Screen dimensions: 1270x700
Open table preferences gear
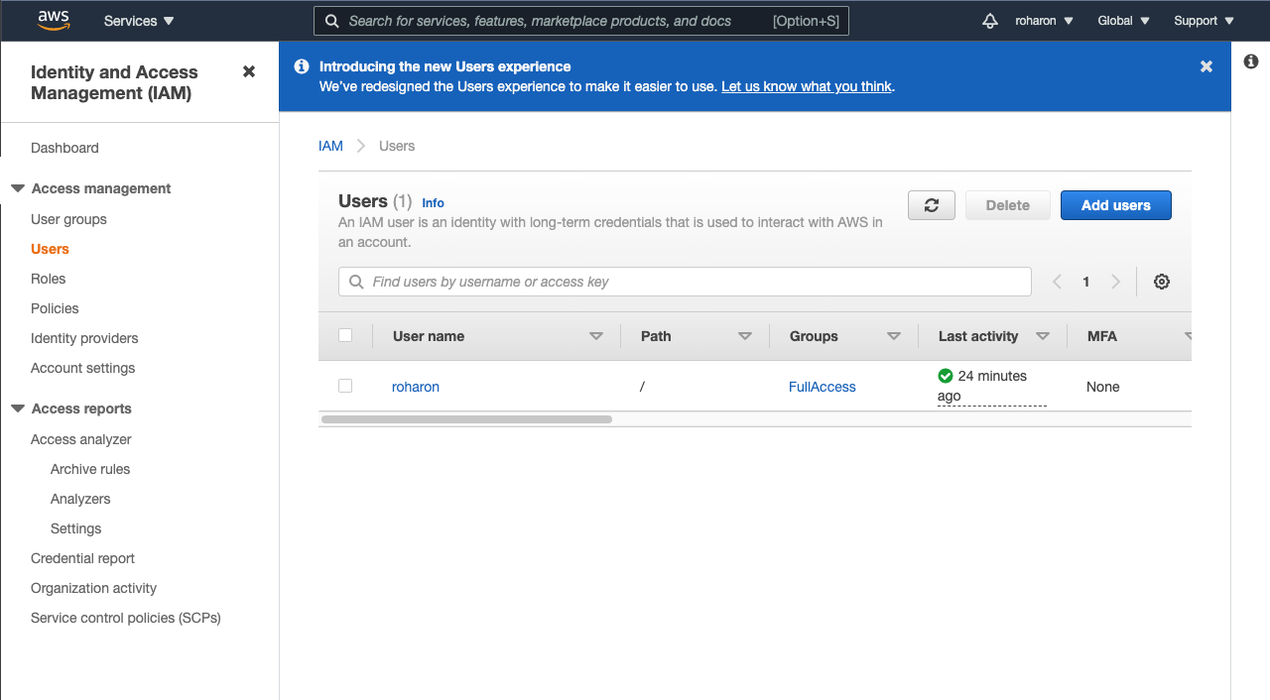[1162, 282]
